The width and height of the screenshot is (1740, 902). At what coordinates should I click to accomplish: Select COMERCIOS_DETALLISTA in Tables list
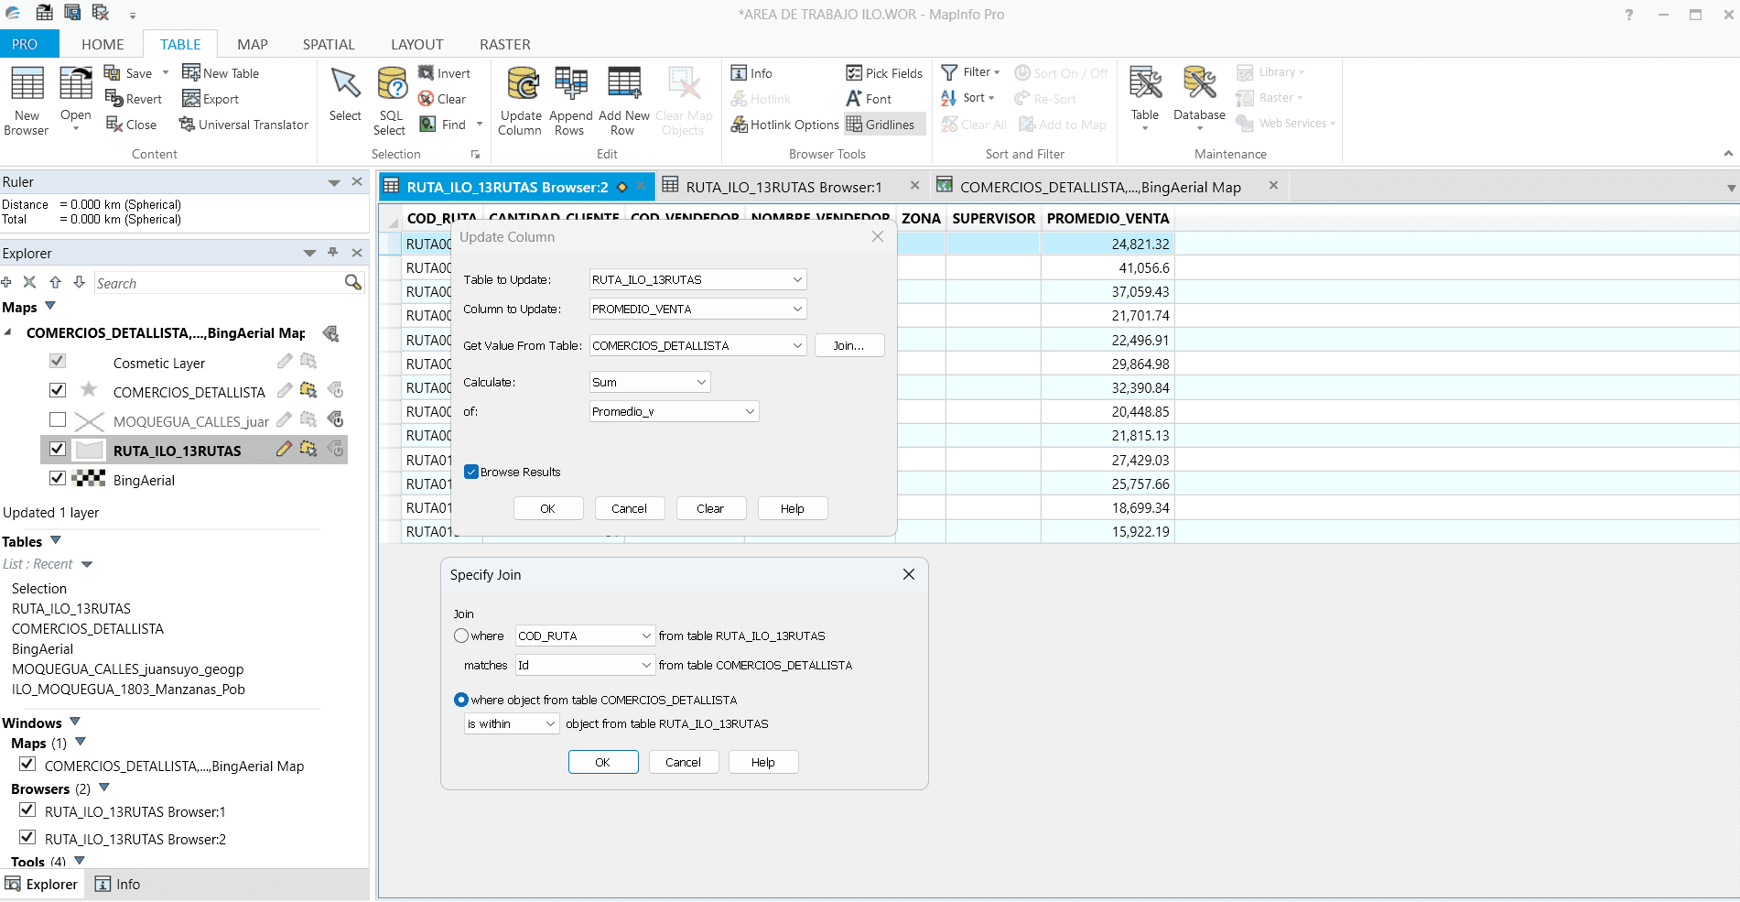coord(88,628)
